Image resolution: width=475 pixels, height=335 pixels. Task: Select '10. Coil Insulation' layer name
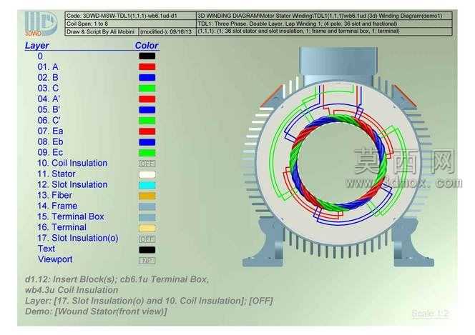point(72,164)
